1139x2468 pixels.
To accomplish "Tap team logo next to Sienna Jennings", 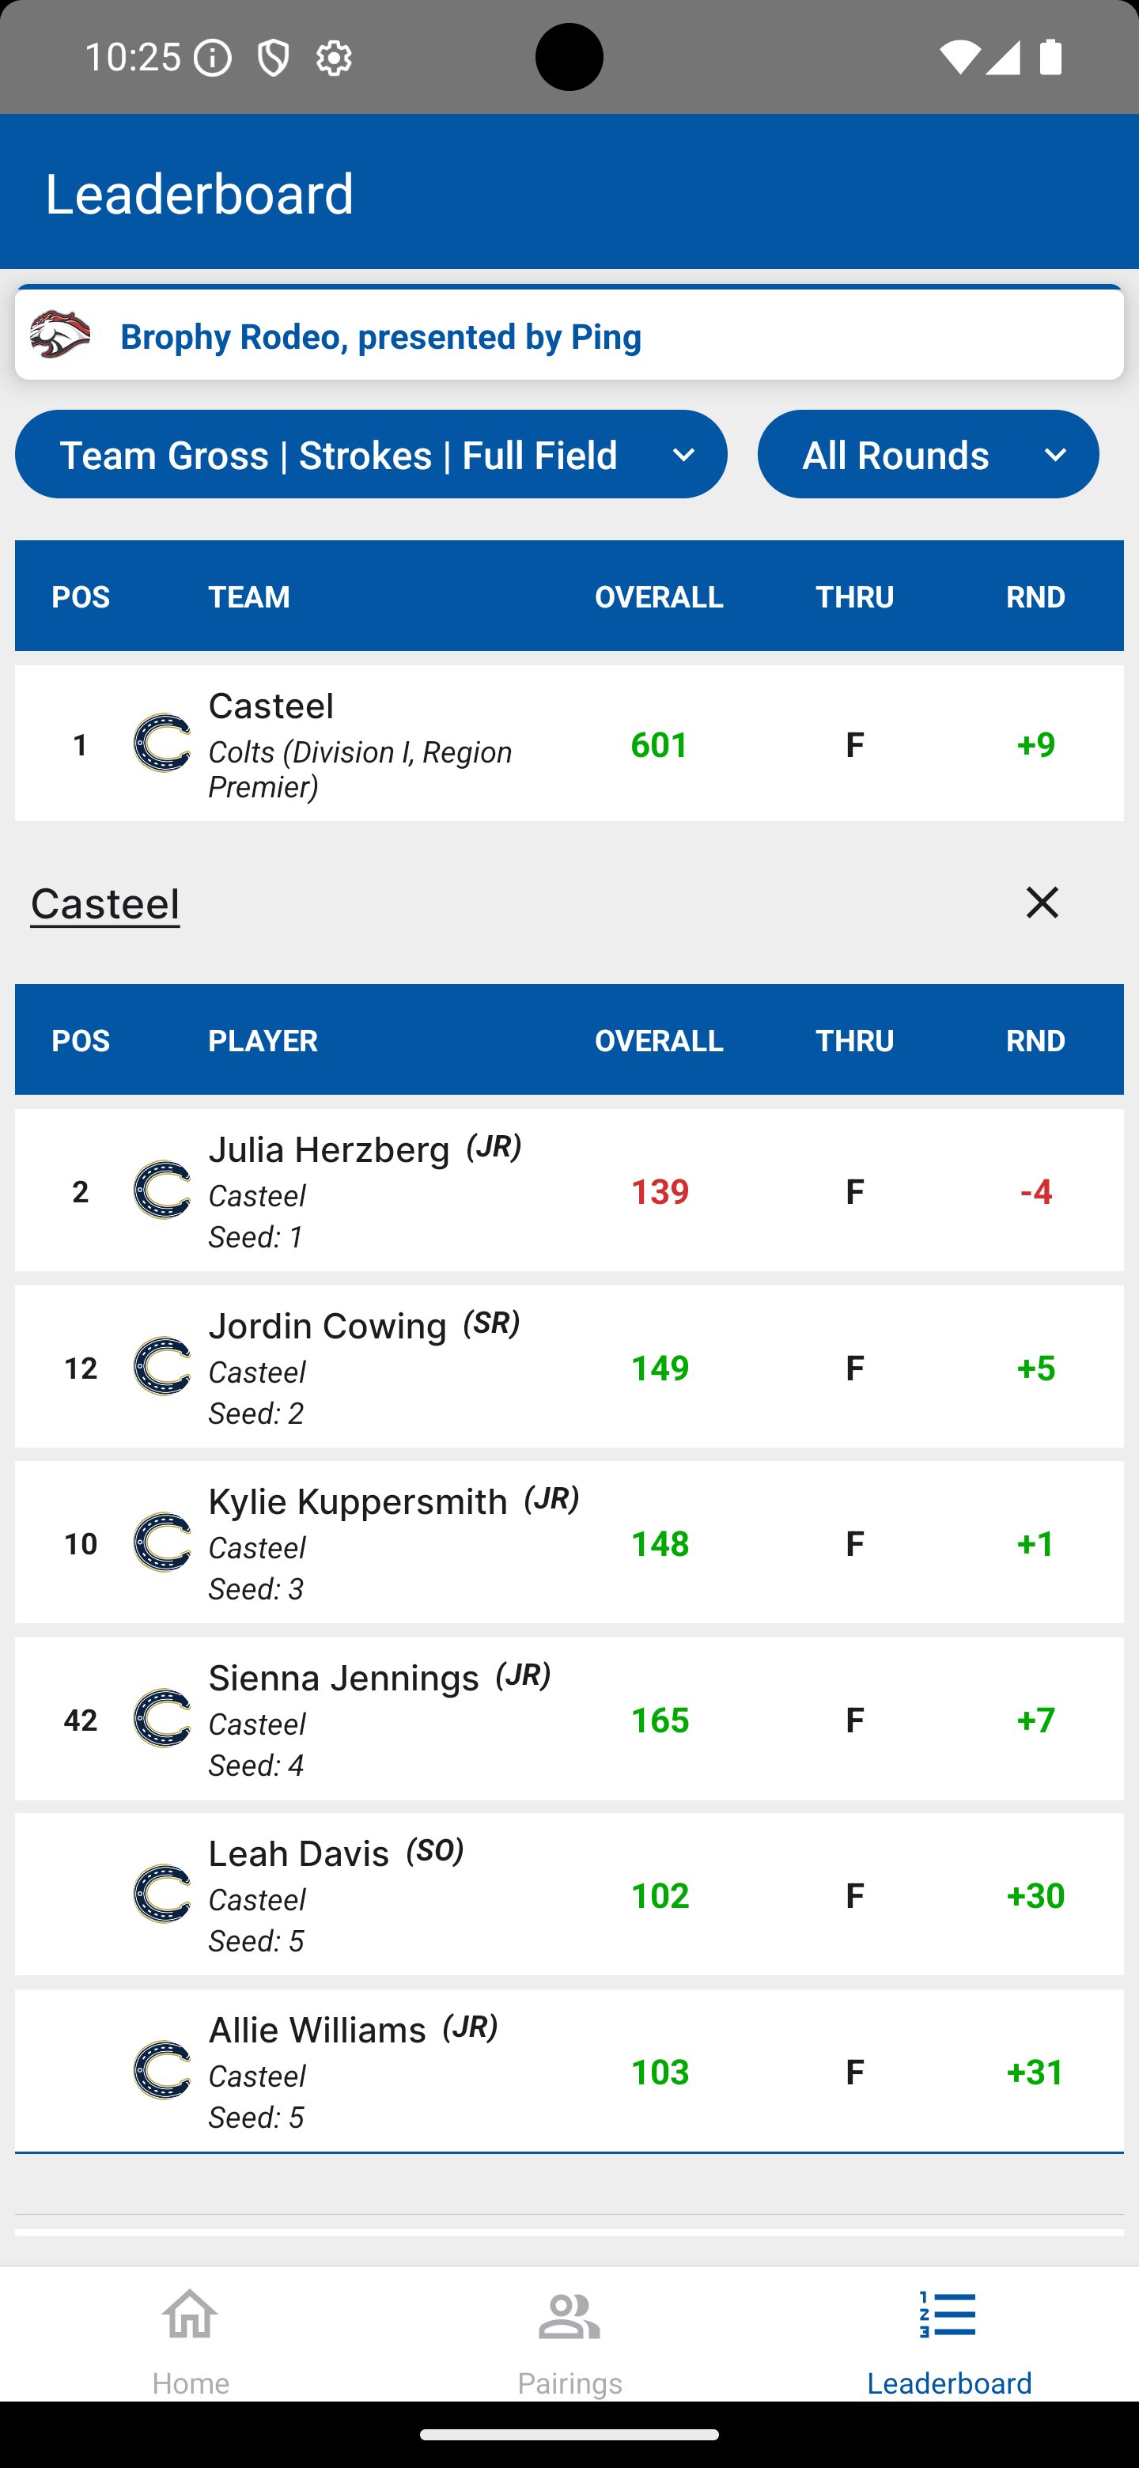I will tap(162, 1718).
